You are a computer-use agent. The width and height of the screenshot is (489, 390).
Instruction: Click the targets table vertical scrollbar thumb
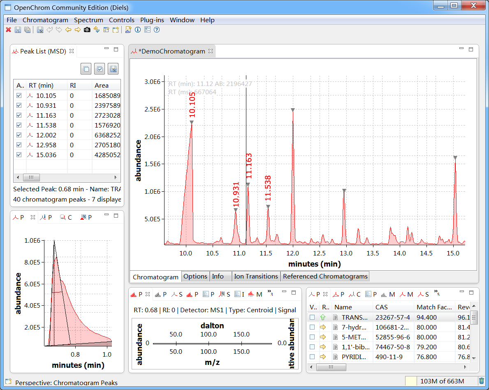click(x=474, y=318)
